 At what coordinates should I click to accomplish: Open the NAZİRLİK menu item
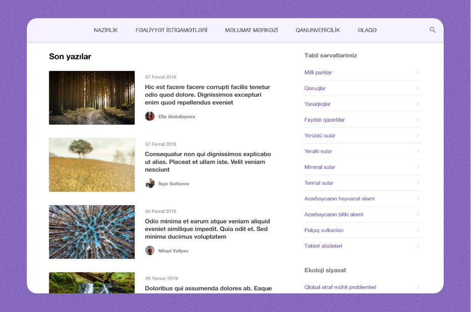point(106,30)
